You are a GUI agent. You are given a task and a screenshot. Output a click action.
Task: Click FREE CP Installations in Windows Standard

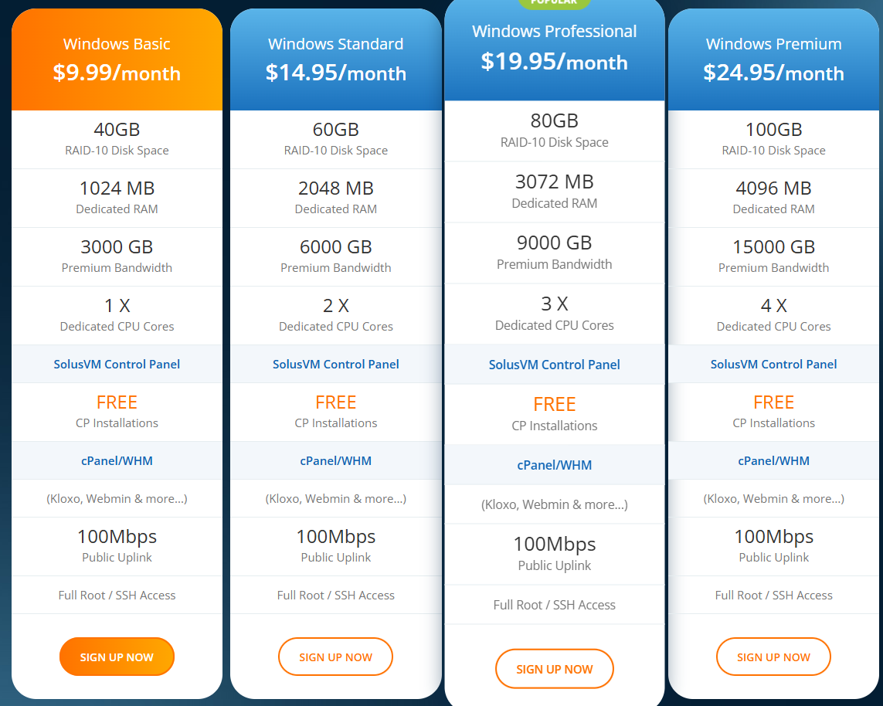click(335, 412)
